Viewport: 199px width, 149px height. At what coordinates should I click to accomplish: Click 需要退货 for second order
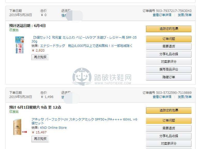coord(169,128)
